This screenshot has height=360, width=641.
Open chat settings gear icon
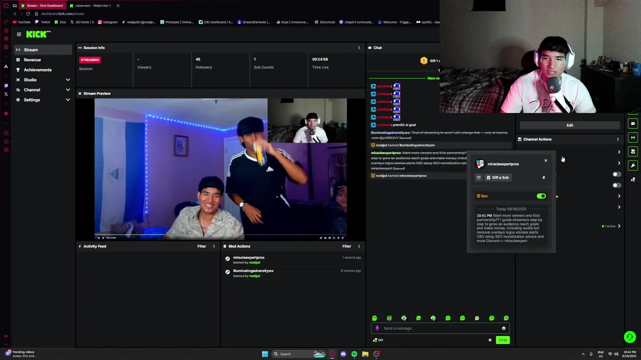coord(490,340)
